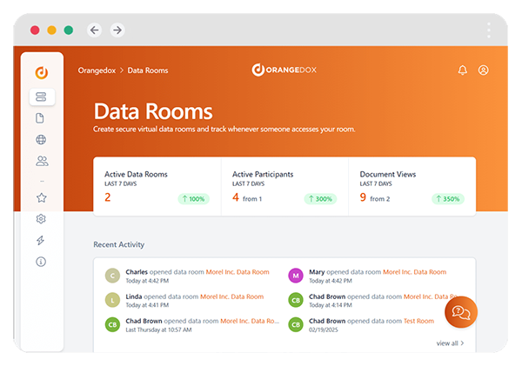Click the view all link
522x366 pixels.
click(450, 343)
